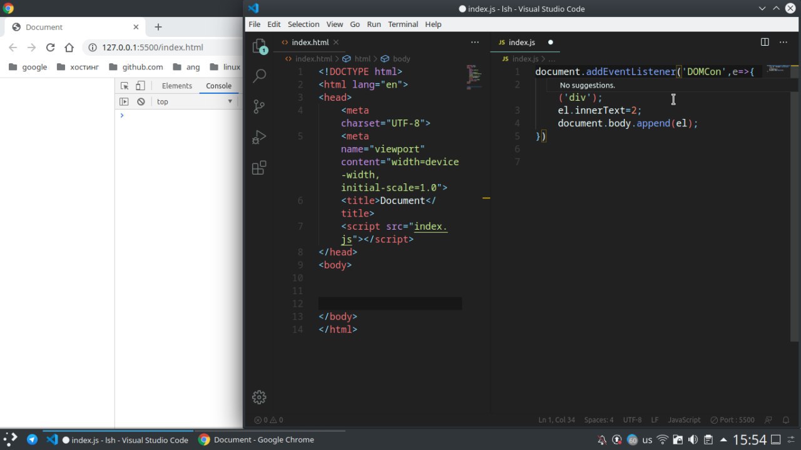This screenshot has height=450, width=801.
Task: Toggle the DevTools console sidebar
Action: 124,101
